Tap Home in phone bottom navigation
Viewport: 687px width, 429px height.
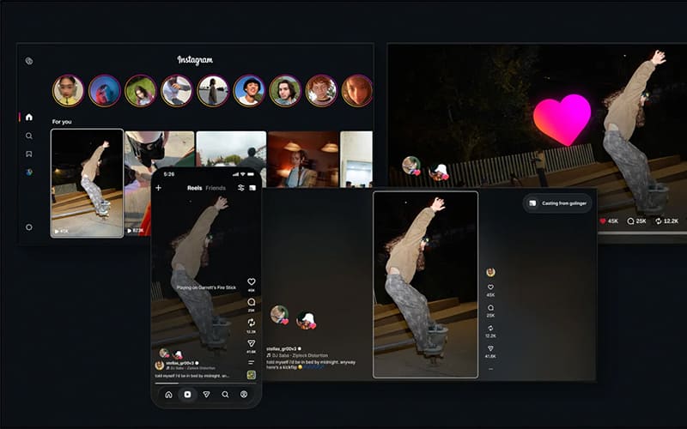(168, 395)
